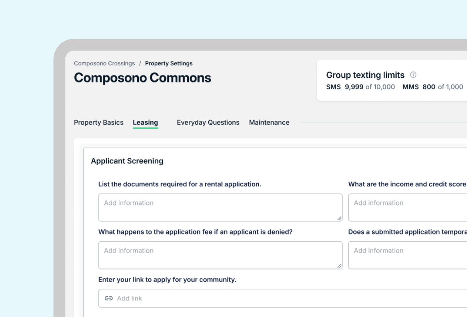Image resolution: width=467 pixels, height=317 pixels.
Task: Select the Leasing tab
Action: pyautogui.click(x=145, y=123)
